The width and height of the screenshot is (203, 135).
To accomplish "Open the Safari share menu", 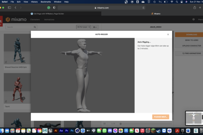I will [x=195, y=8].
